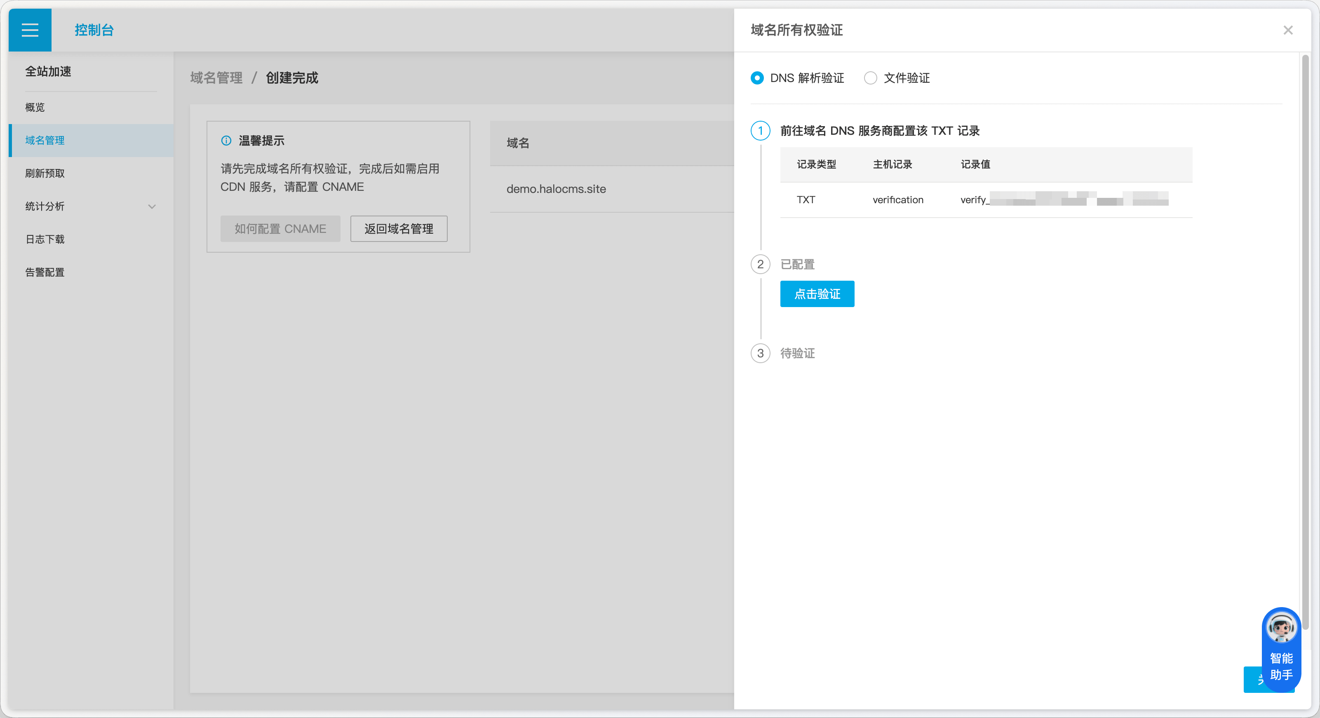Click step 2 circle indicator
Viewport: 1320px width, 718px height.
point(760,265)
